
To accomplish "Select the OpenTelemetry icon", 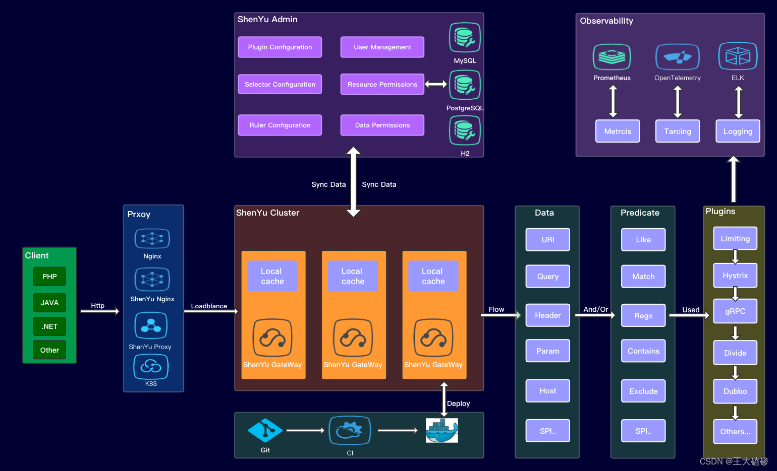I will coord(677,56).
